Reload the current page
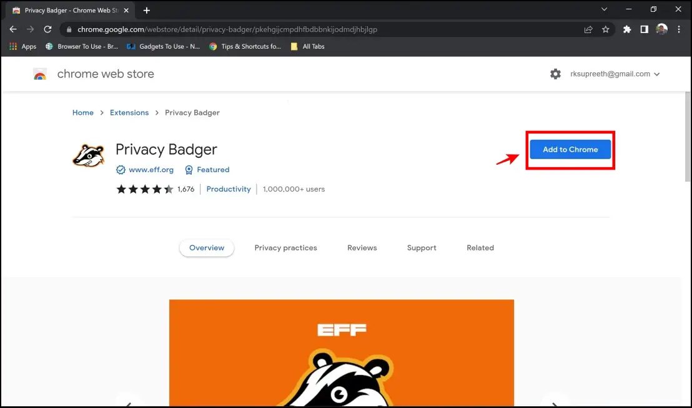This screenshot has width=692, height=408. (x=47, y=29)
